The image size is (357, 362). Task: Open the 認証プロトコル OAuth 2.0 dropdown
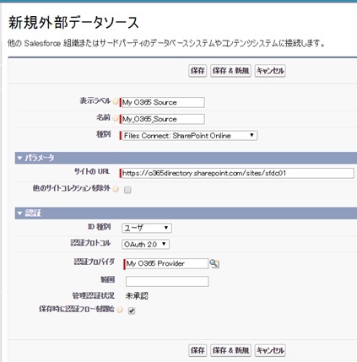click(145, 244)
